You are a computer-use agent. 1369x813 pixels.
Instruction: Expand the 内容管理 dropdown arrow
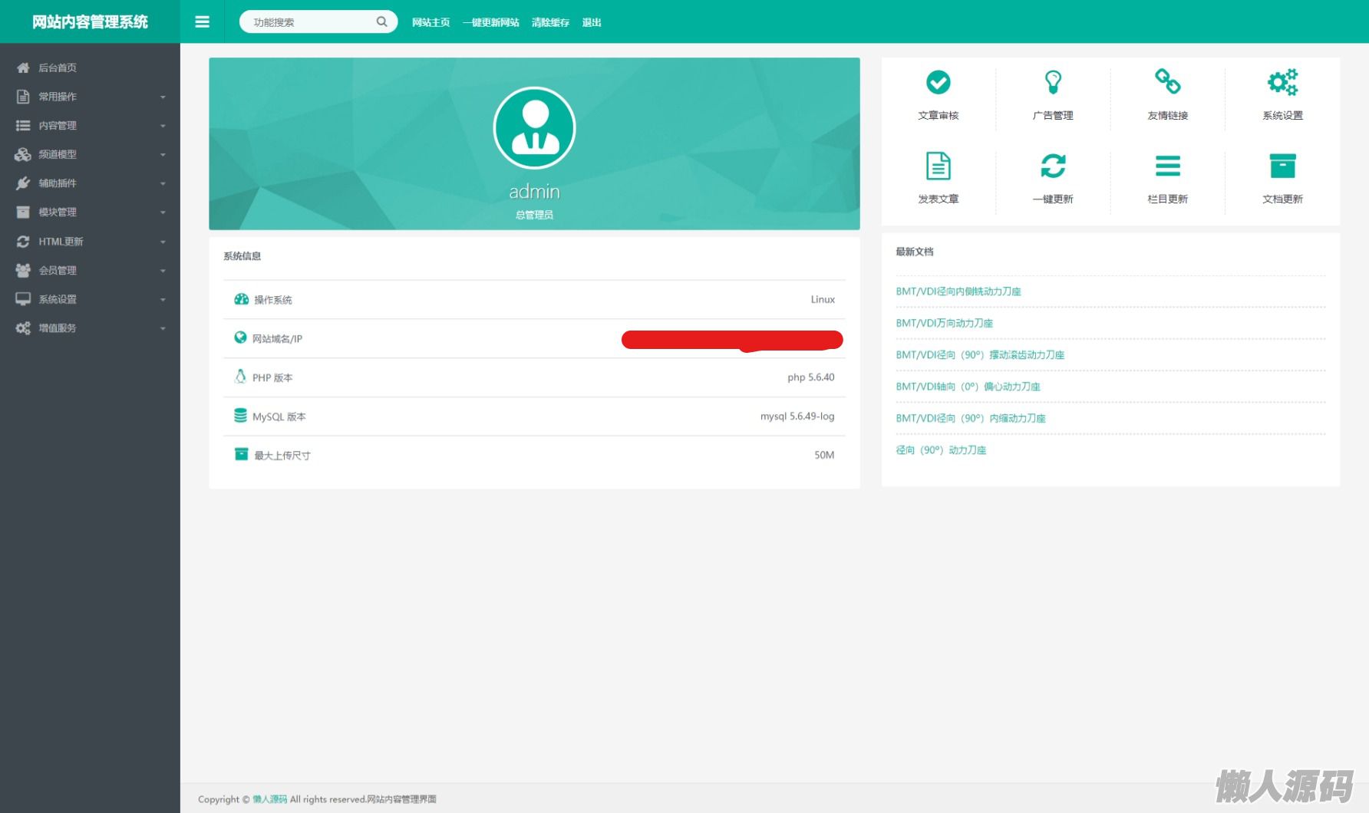coord(163,126)
